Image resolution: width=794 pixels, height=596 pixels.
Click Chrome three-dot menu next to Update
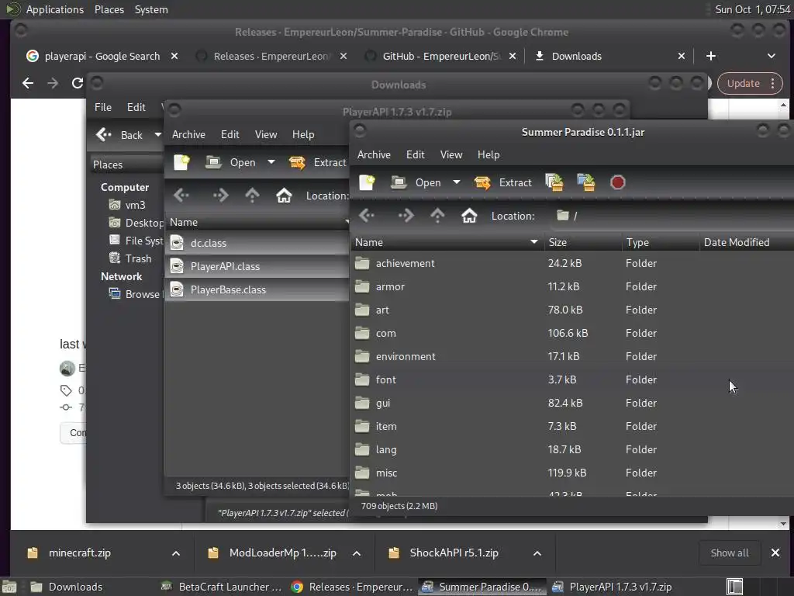coord(773,83)
